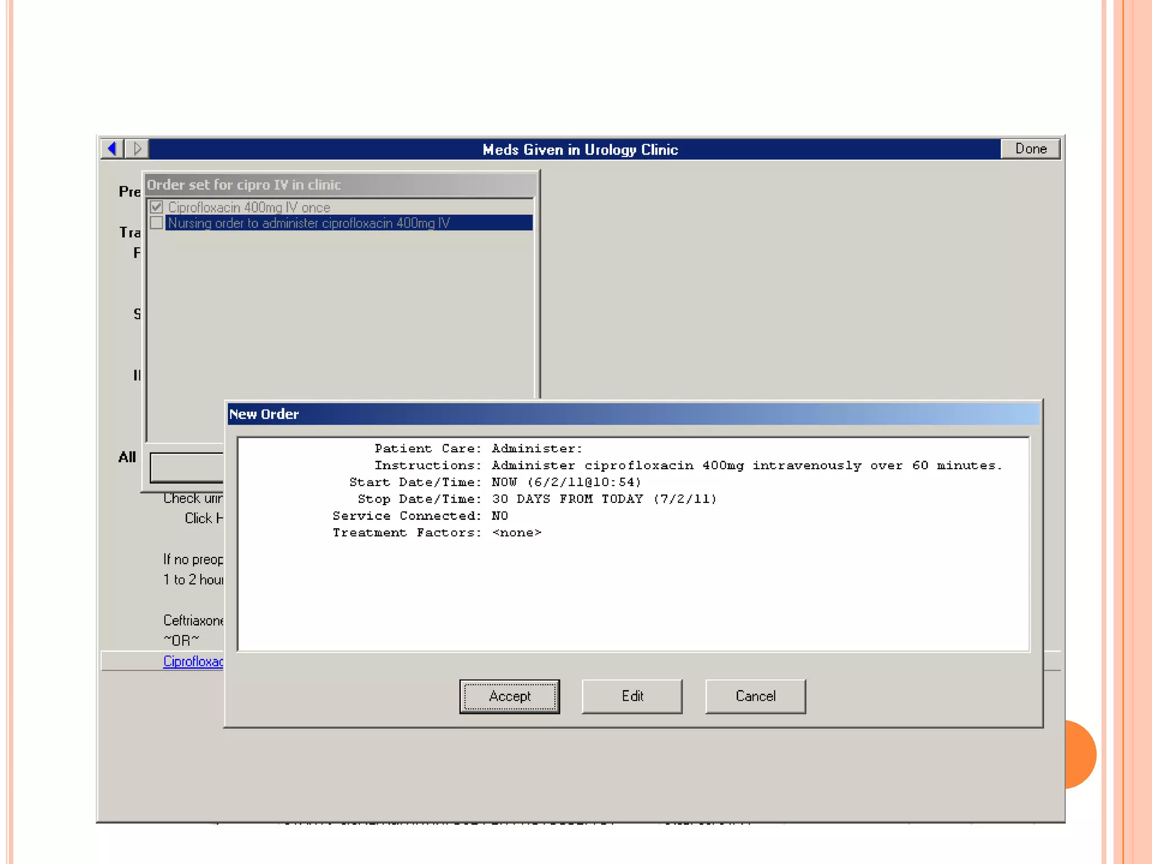Accept the new order
The width and height of the screenshot is (1152, 864).
click(509, 696)
